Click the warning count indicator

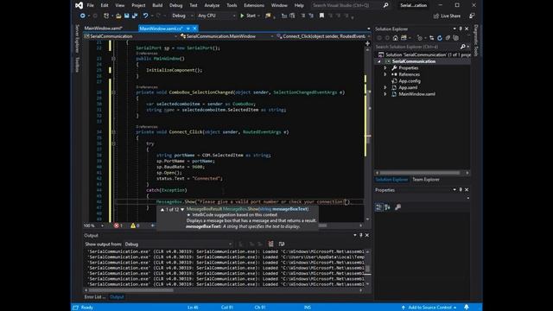[136, 225]
